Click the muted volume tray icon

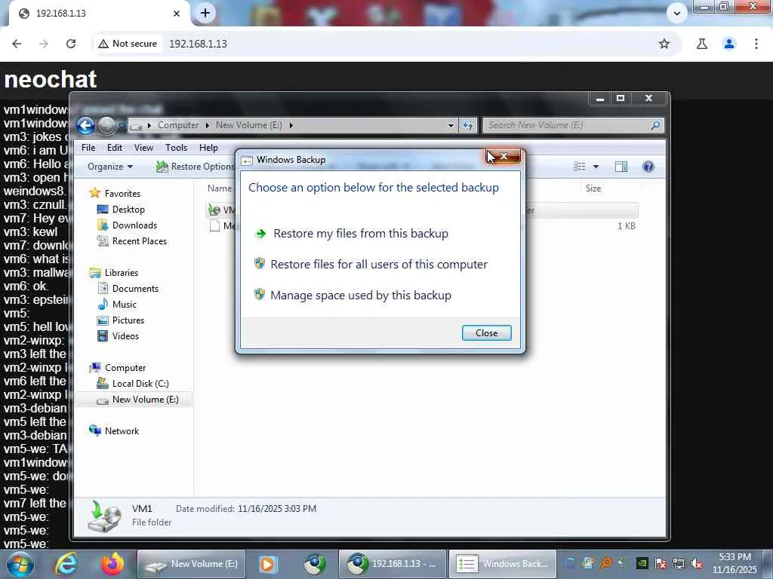click(x=697, y=564)
